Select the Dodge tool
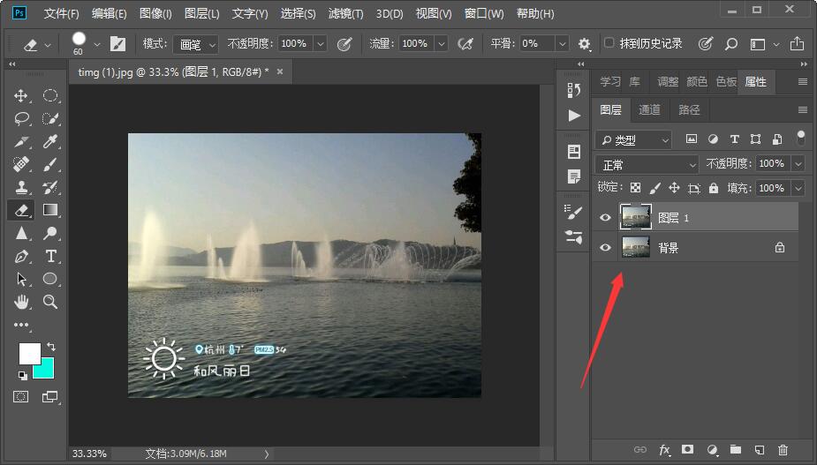The width and height of the screenshot is (817, 465). point(50,233)
